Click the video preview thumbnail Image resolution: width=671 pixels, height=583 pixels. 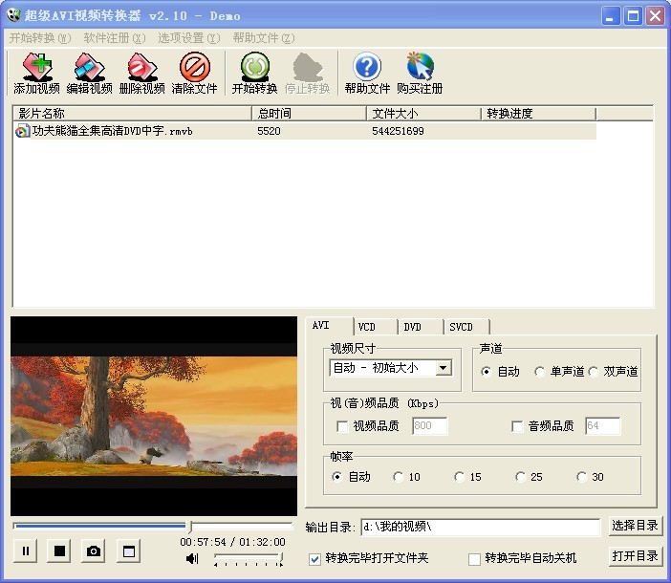coord(154,416)
